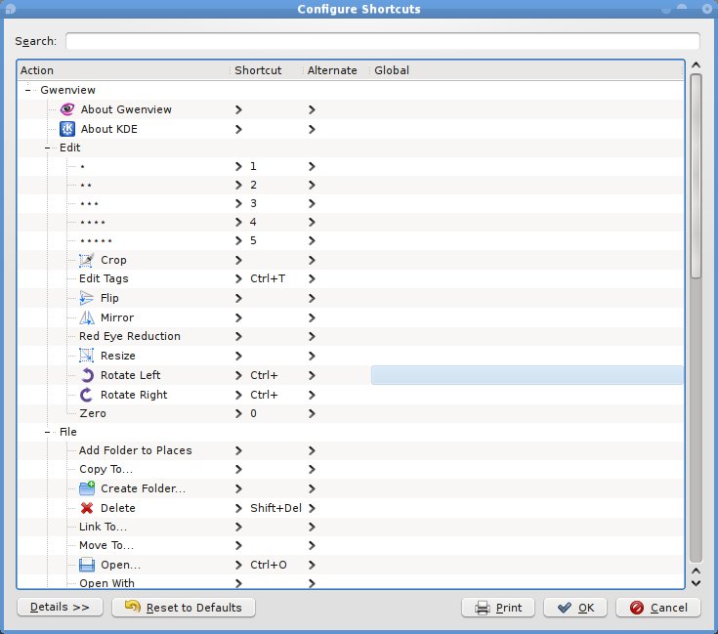Click the Global column header
Viewport: 718px width, 634px height.
point(526,70)
